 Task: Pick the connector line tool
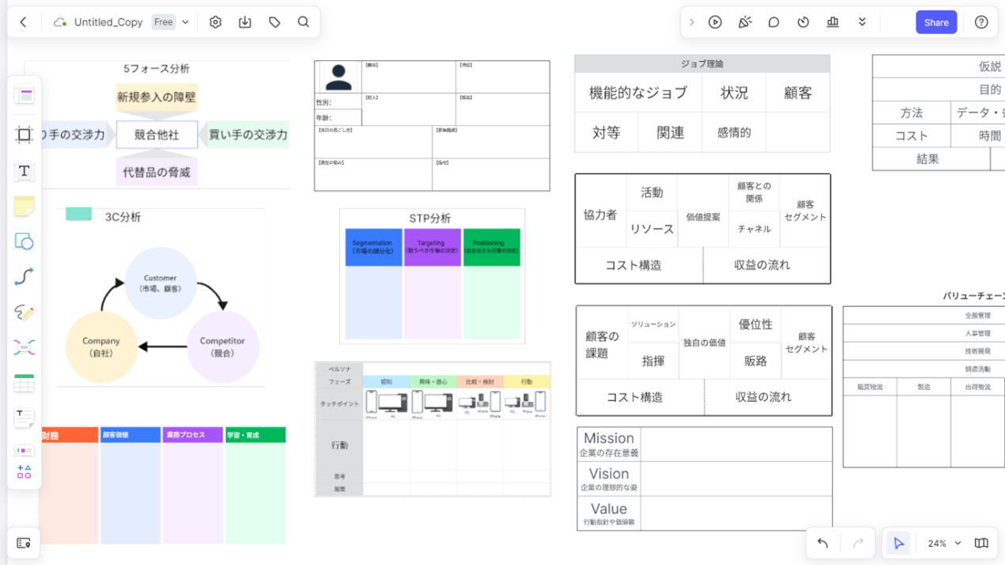click(x=24, y=277)
